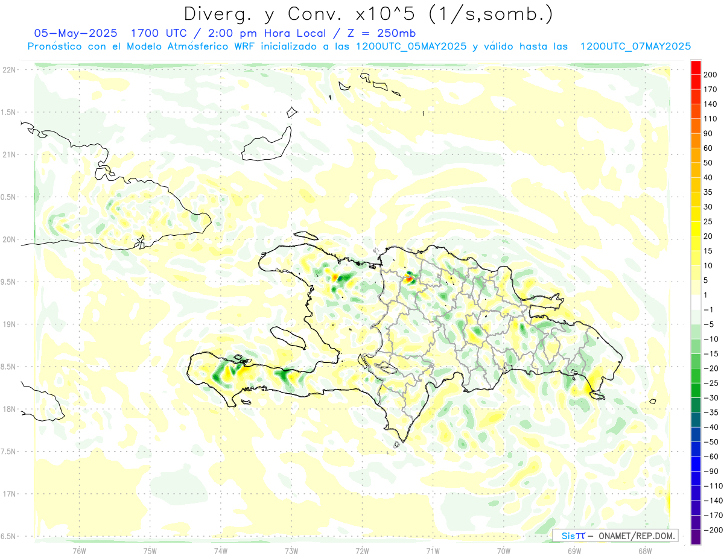Select the date text "05-May-2025 1700 UTC"
The image size is (724, 559).
point(110,33)
